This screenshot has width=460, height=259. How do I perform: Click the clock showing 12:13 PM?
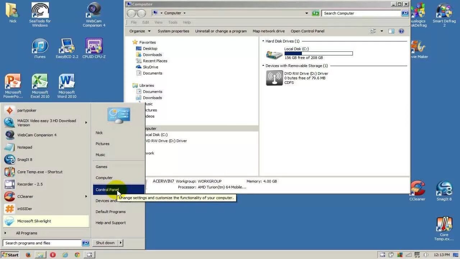(x=442, y=255)
